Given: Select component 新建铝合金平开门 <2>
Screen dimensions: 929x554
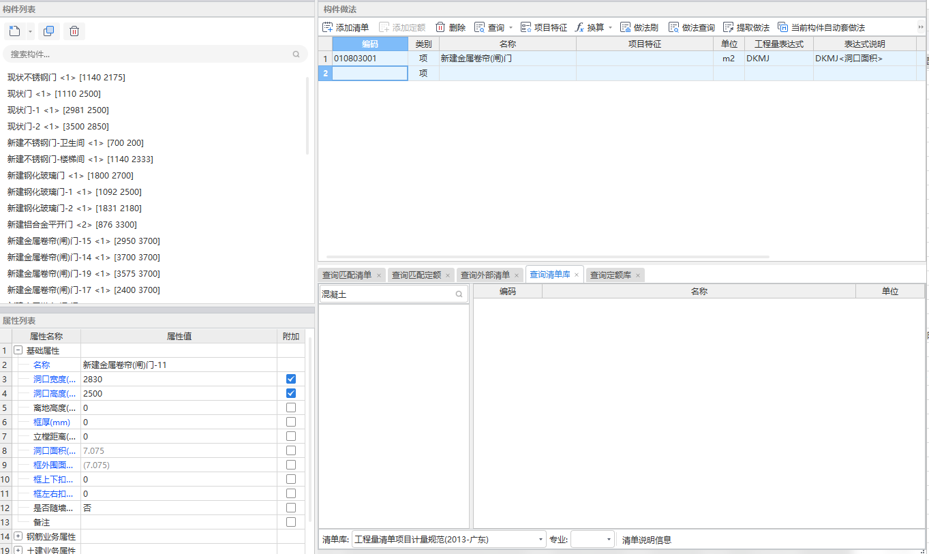Looking at the screenshot, I should tap(72, 225).
